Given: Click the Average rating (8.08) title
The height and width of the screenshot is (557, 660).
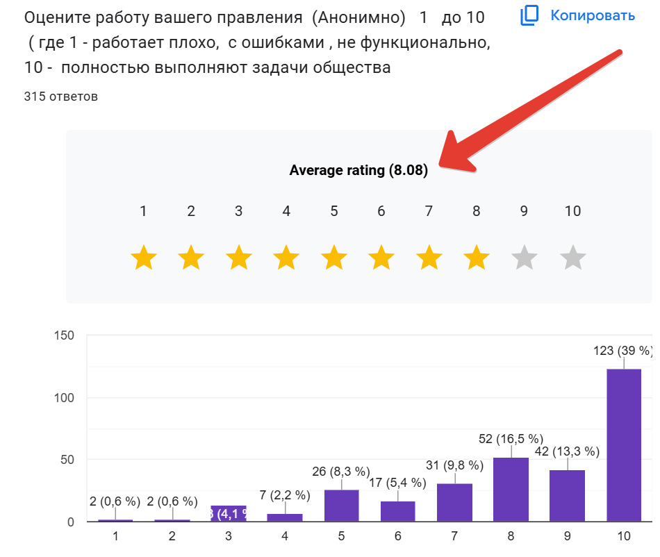Looking at the screenshot, I should click(358, 170).
